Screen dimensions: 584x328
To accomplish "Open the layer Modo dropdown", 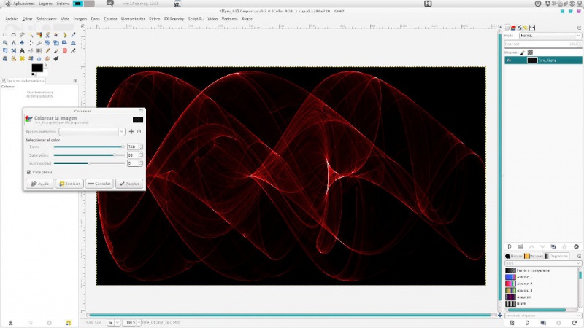I will click(550, 36).
